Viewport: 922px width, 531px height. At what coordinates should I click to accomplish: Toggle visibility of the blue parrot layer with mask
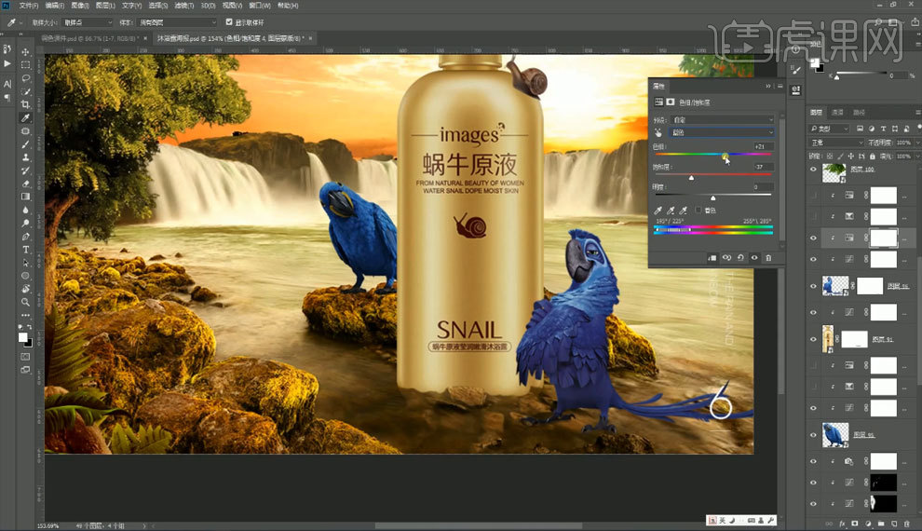click(814, 286)
